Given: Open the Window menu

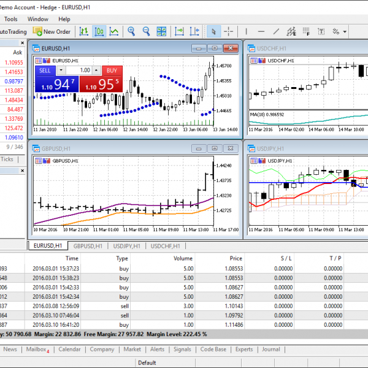Looking at the screenshot, I should coord(38,19).
